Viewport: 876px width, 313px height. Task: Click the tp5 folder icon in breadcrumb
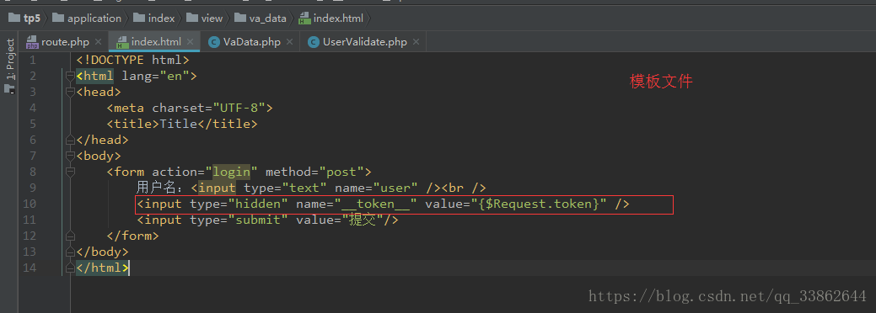14,19
